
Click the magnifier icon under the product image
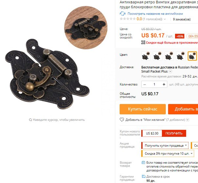pyautogui.click(x=30, y=120)
